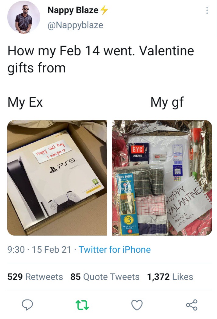Open Nappy Blaze's profile picture

tap(23, 17)
